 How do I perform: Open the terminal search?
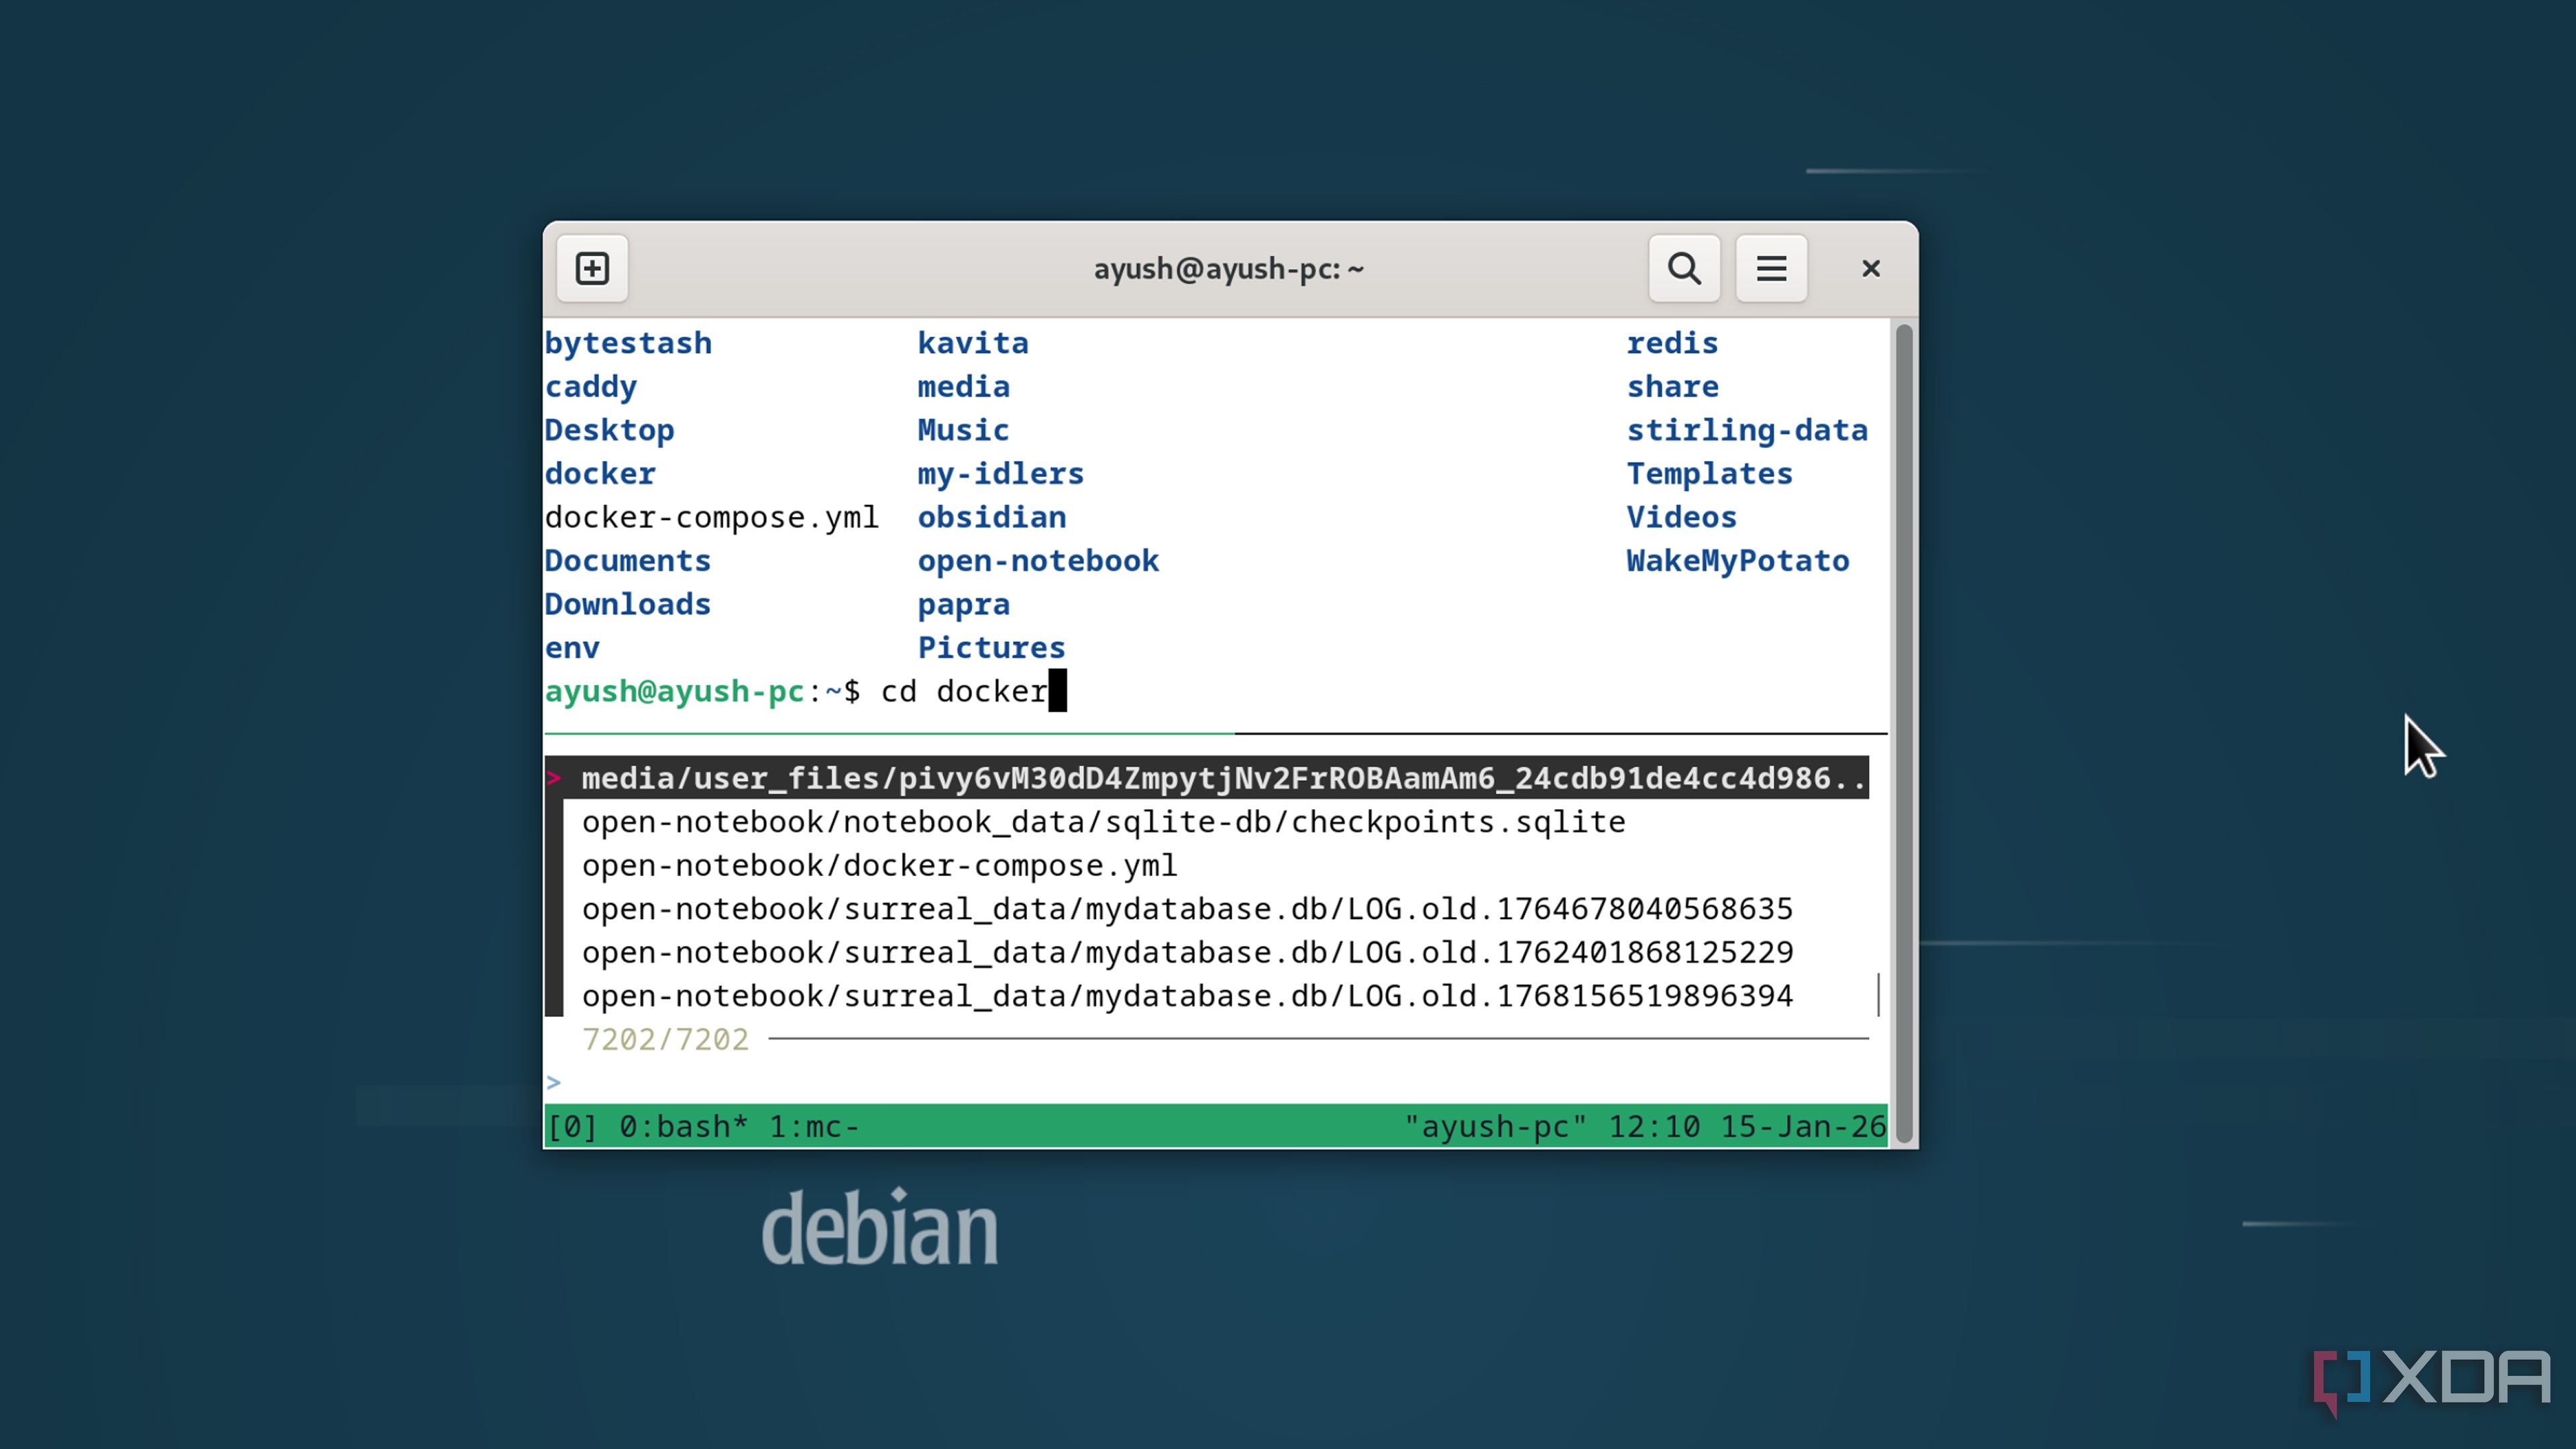tap(1684, 268)
